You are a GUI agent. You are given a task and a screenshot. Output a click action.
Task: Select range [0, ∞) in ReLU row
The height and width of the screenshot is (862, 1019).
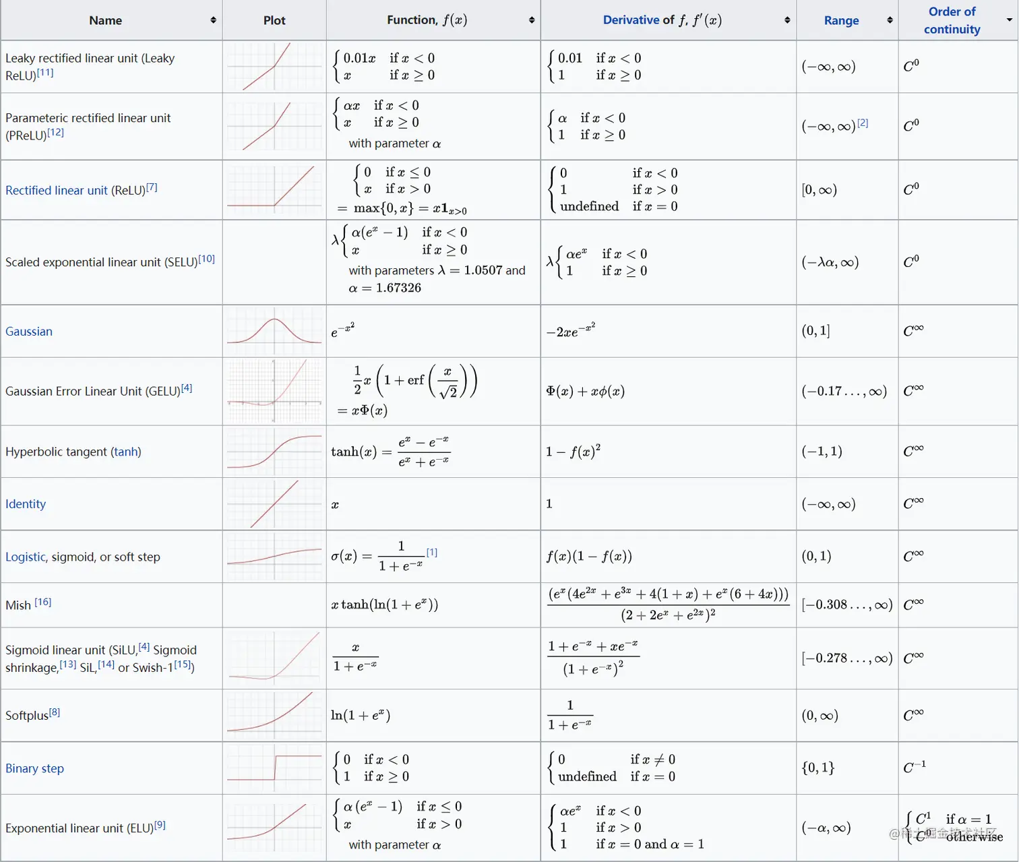pos(820,190)
